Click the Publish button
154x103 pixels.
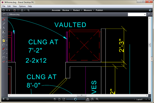[x=99, y=10]
